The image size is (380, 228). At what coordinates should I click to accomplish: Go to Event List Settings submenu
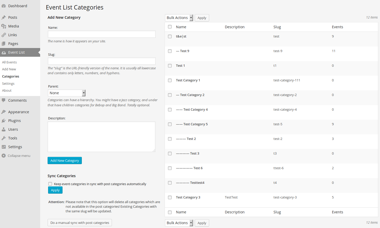click(x=8, y=83)
